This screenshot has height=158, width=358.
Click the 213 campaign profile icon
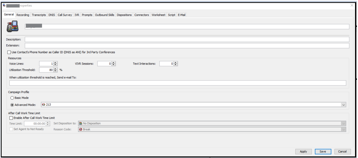(44, 105)
